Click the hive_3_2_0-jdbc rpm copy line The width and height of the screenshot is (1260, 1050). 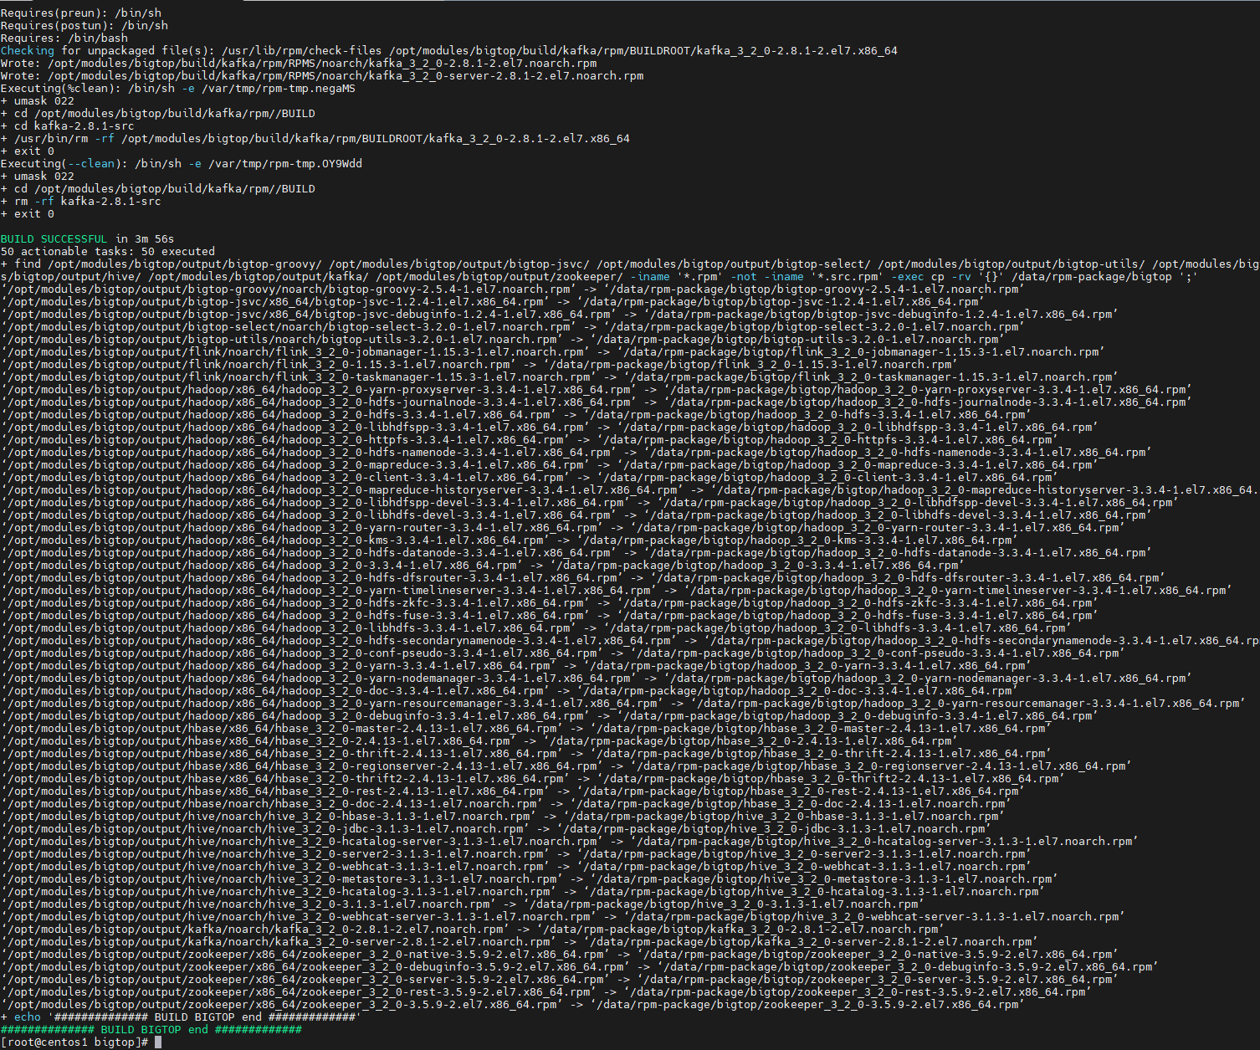[x=494, y=829]
